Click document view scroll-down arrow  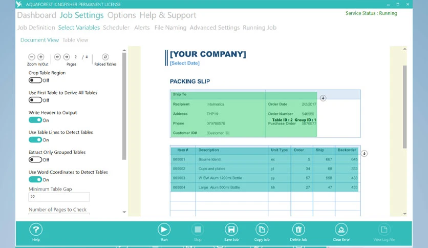[405, 214]
